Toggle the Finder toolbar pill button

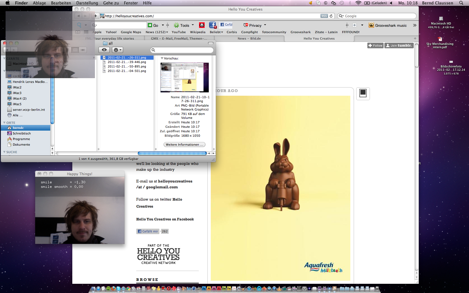(211, 43)
